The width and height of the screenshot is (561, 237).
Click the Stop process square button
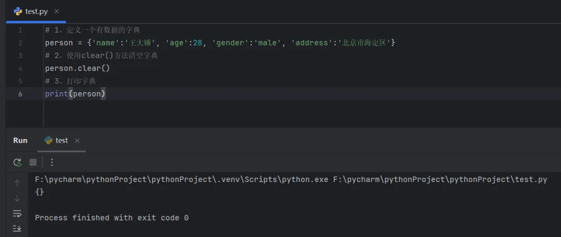(33, 162)
